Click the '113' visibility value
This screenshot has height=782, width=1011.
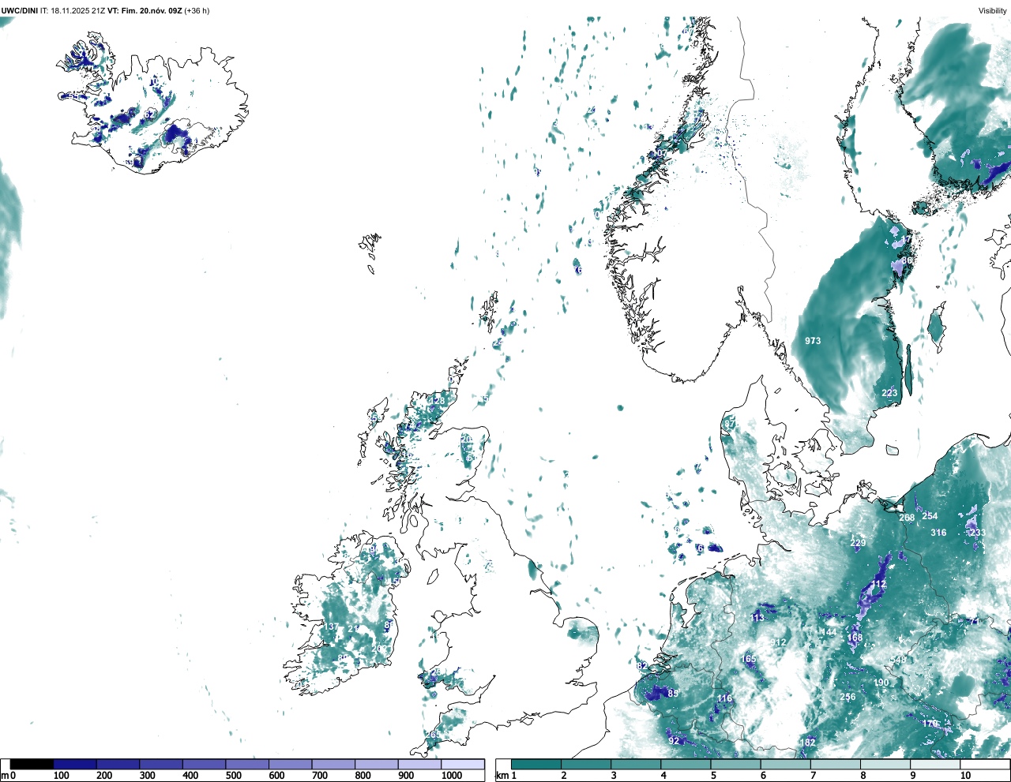757,618
